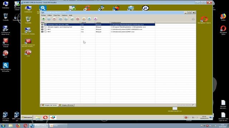The image size is (229, 128).
Task: Open Wise Disk Cleaner host desktop icon
Action: (x=17, y=6)
